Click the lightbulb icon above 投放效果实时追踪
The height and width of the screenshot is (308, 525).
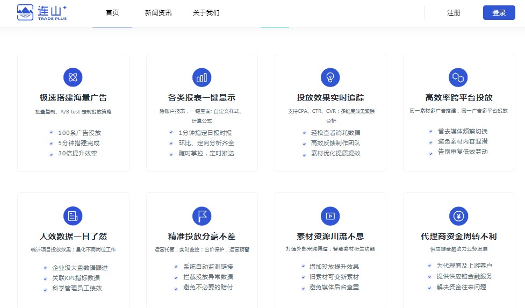coord(330,77)
